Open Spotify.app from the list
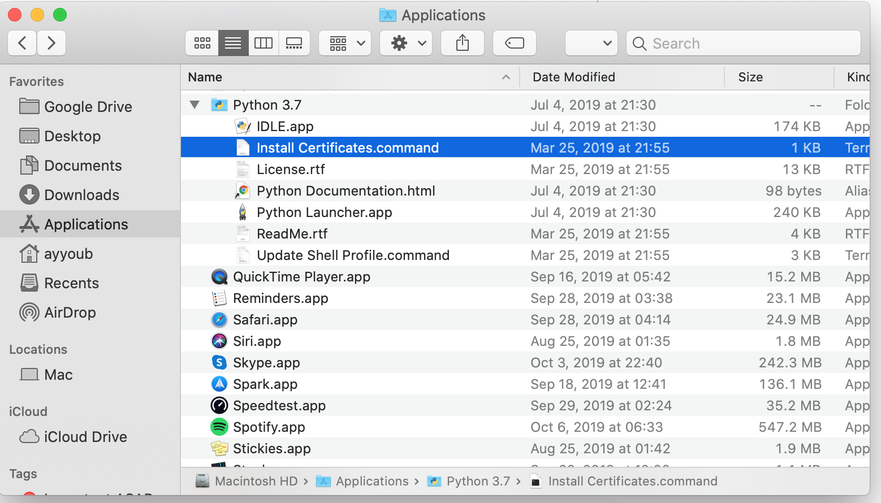Screen dimensions: 881x503 (x=269, y=427)
